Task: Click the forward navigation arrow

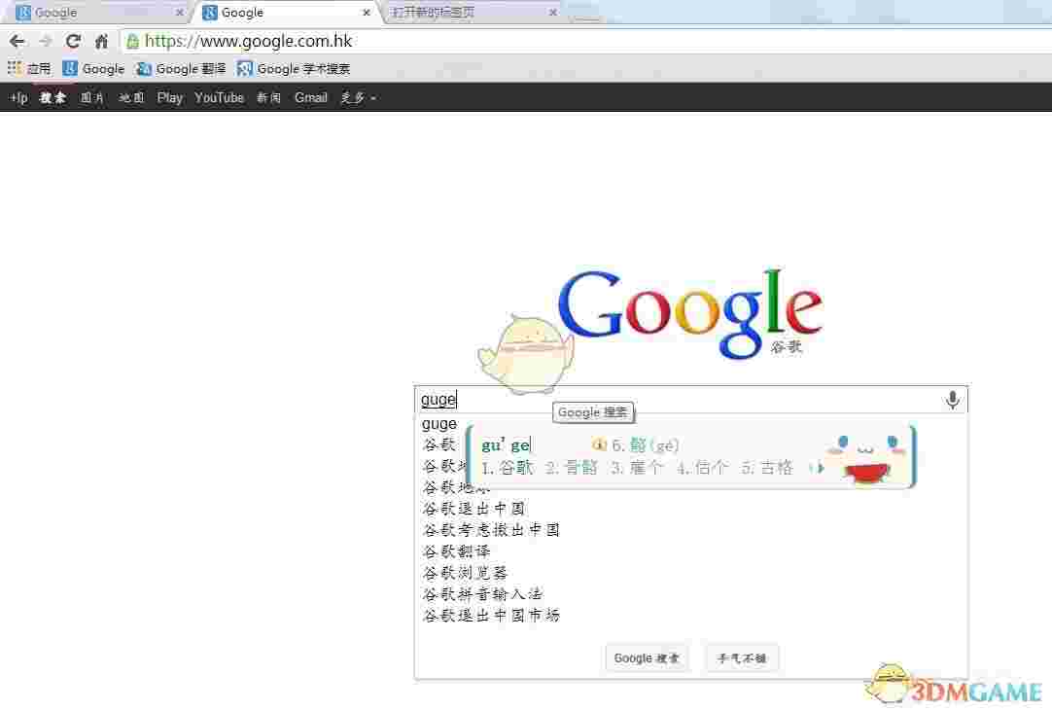Action: click(x=44, y=41)
